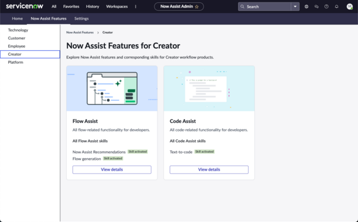
Task: Go to the Home tab
Action: [x=17, y=18]
